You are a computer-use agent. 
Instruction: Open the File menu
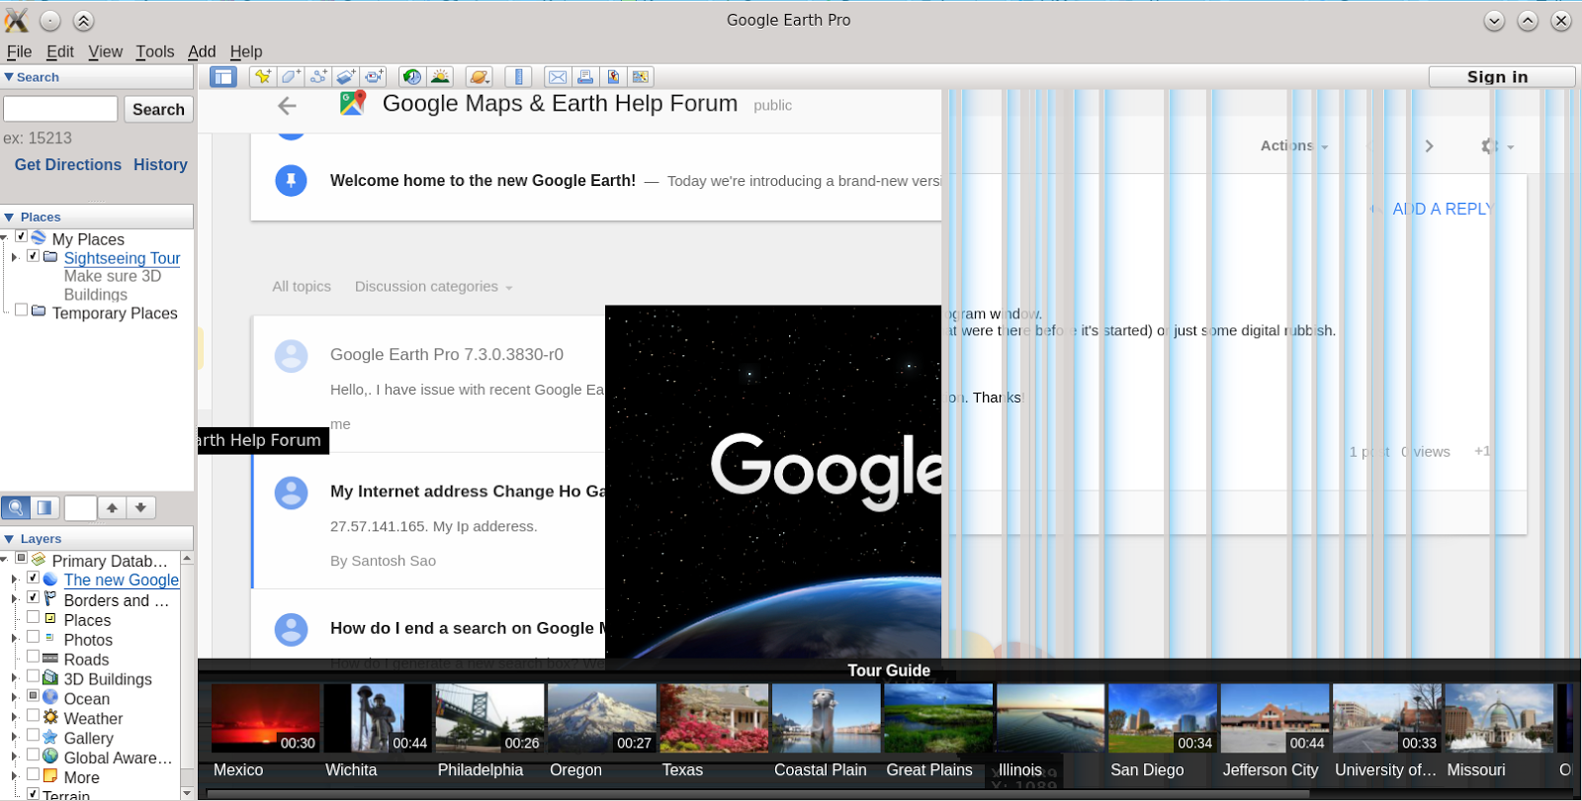point(19,51)
